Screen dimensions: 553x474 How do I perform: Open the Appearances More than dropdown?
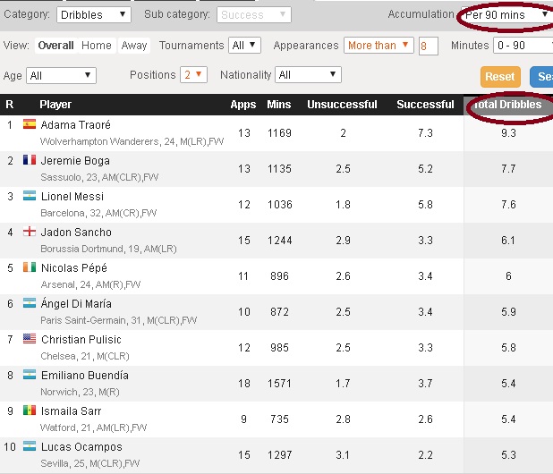coord(379,45)
